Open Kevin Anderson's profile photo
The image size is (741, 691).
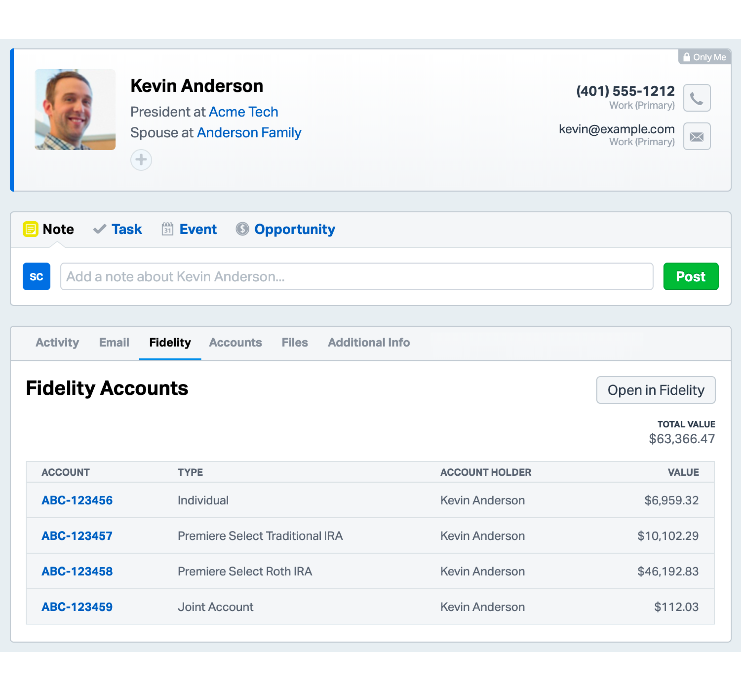pyautogui.click(x=75, y=110)
